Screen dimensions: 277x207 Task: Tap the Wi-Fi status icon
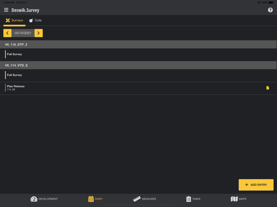[x=259, y=2]
